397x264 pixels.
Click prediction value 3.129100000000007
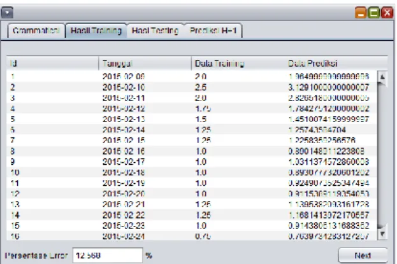pos(329,88)
